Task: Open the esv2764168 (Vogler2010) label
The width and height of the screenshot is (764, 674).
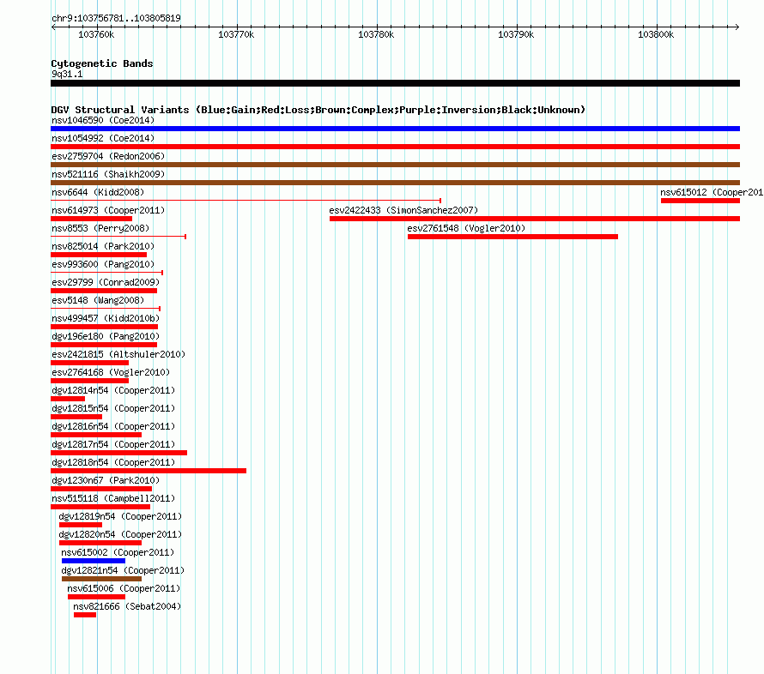Action: tap(111, 372)
